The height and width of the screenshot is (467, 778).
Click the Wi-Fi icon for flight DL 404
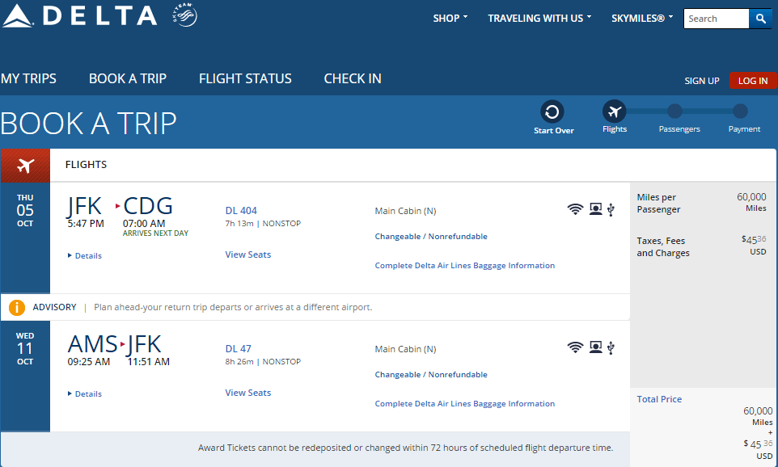tap(575, 209)
